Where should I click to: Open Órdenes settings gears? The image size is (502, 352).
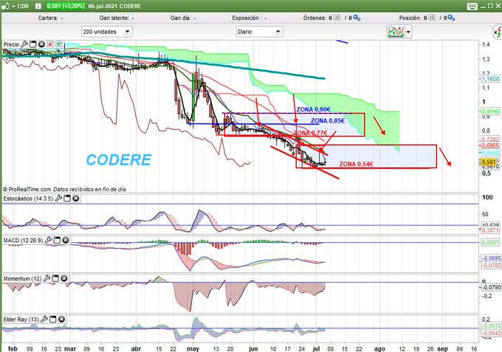coord(357,18)
